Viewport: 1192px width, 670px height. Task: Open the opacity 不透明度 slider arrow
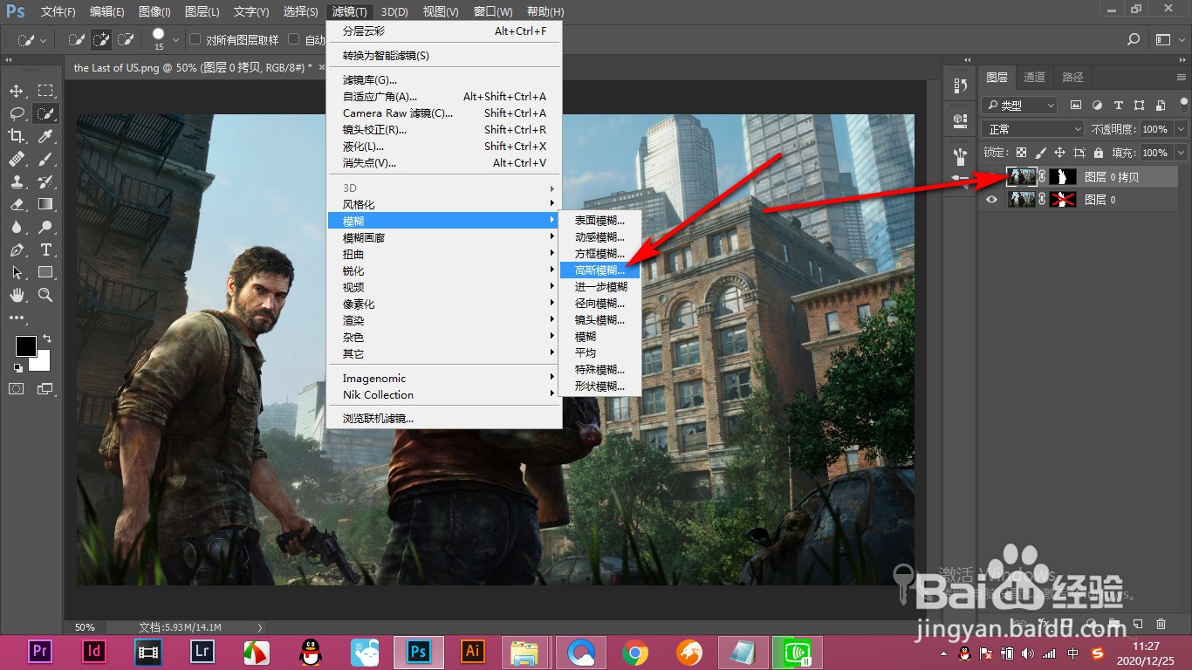1181,129
